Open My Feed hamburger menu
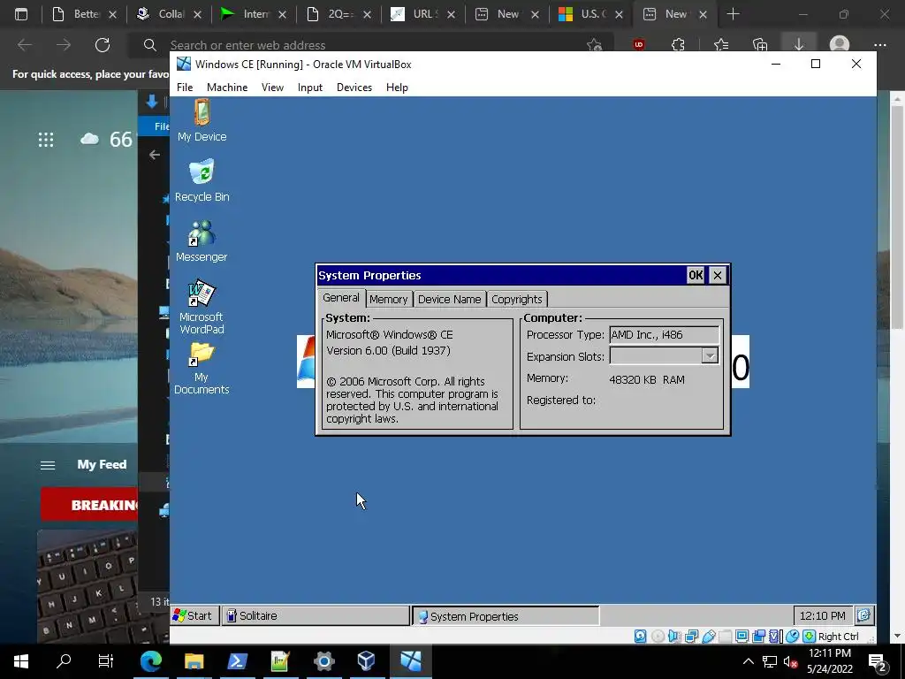The image size is (905, 679). [48, 465]
